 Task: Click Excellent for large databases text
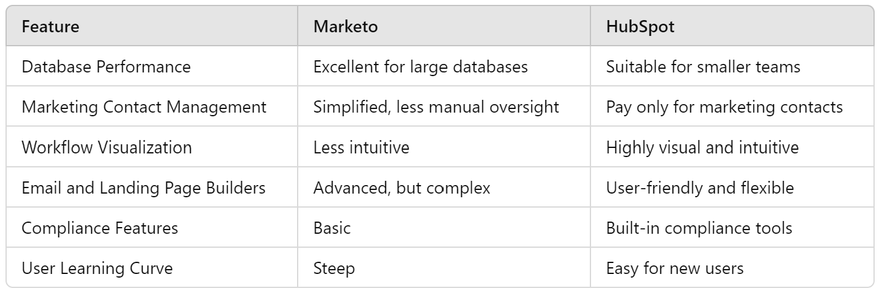pyautogui.click(x=420, y=66)
